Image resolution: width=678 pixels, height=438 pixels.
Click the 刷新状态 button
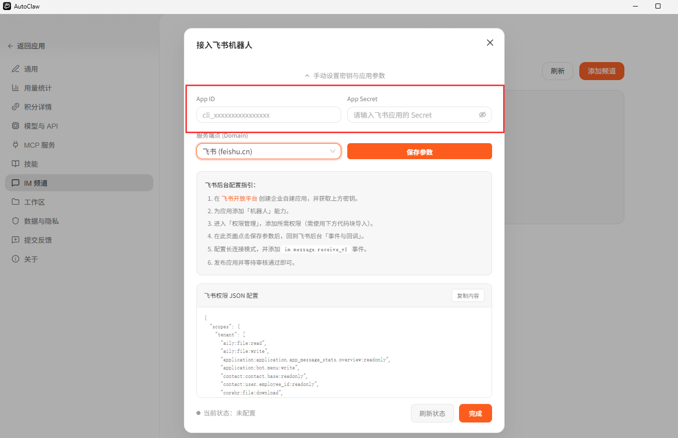432,413
